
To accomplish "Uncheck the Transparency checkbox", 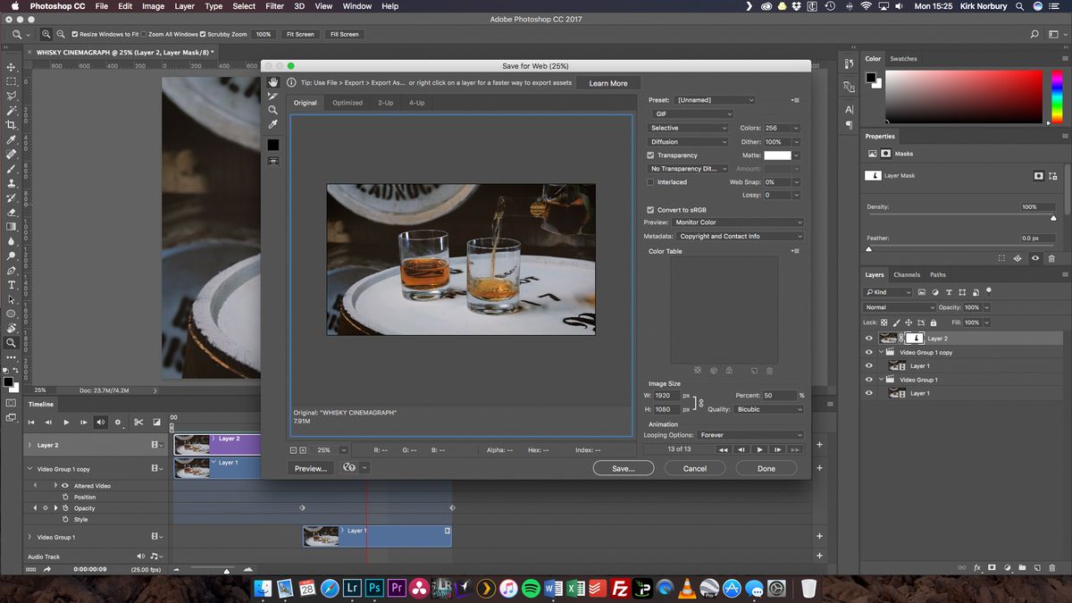I will pos(649,155).
